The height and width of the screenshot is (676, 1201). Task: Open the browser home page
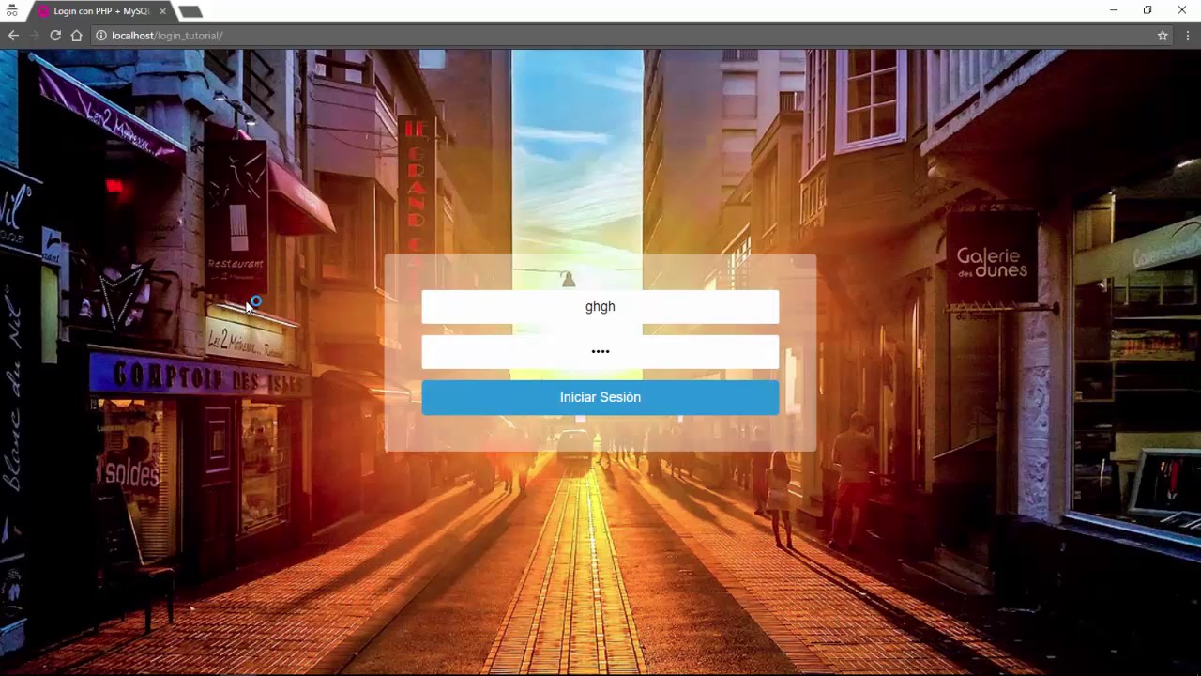(77, 36)
